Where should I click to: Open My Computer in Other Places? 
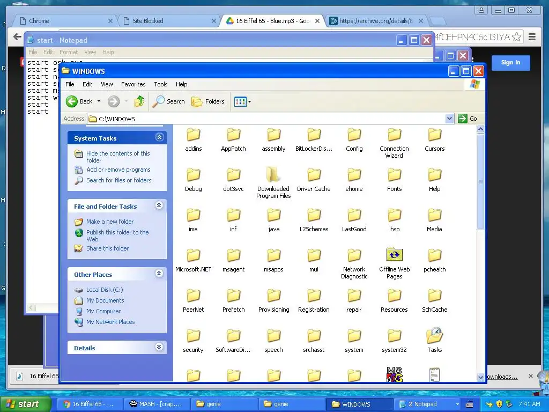click(103, 311)
